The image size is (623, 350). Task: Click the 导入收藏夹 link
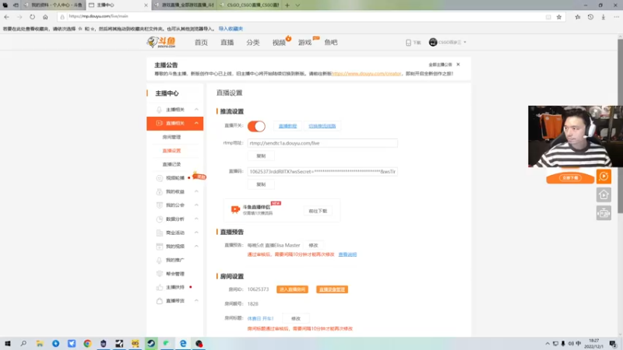pyautogui.click(x=231, y=29)
